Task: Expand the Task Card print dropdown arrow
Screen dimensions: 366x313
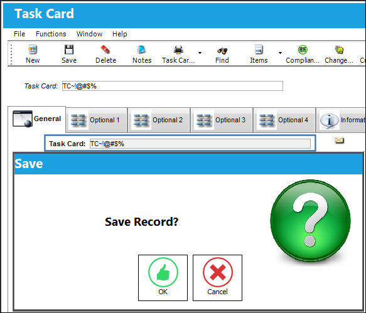Action: (x=200, y=53)
